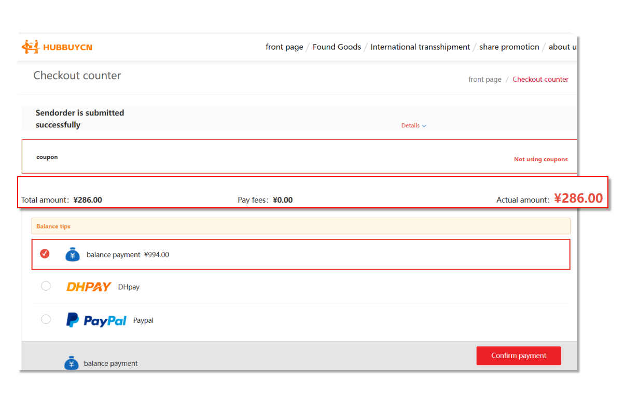Open the Not using coupons selector
624x413 pixels.
[x=540, y=159]
